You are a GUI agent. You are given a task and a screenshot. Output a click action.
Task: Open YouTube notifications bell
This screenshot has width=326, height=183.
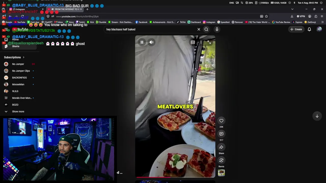click(x=309, y=29)
